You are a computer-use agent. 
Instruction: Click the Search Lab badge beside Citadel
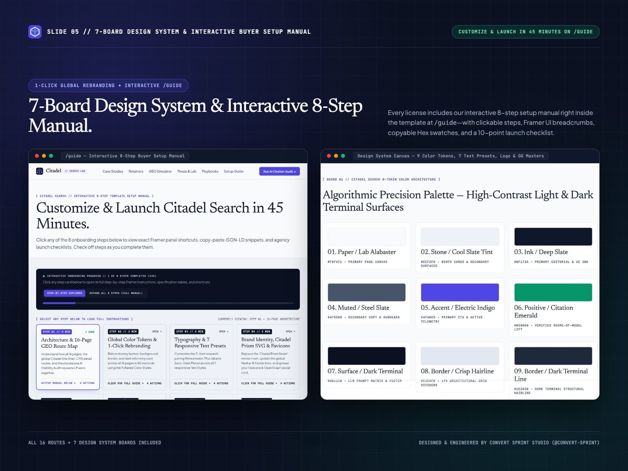[x=75, y=171]
